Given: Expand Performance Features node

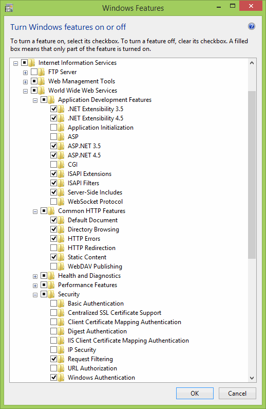Looking at the screenshot, I should 35,286.
